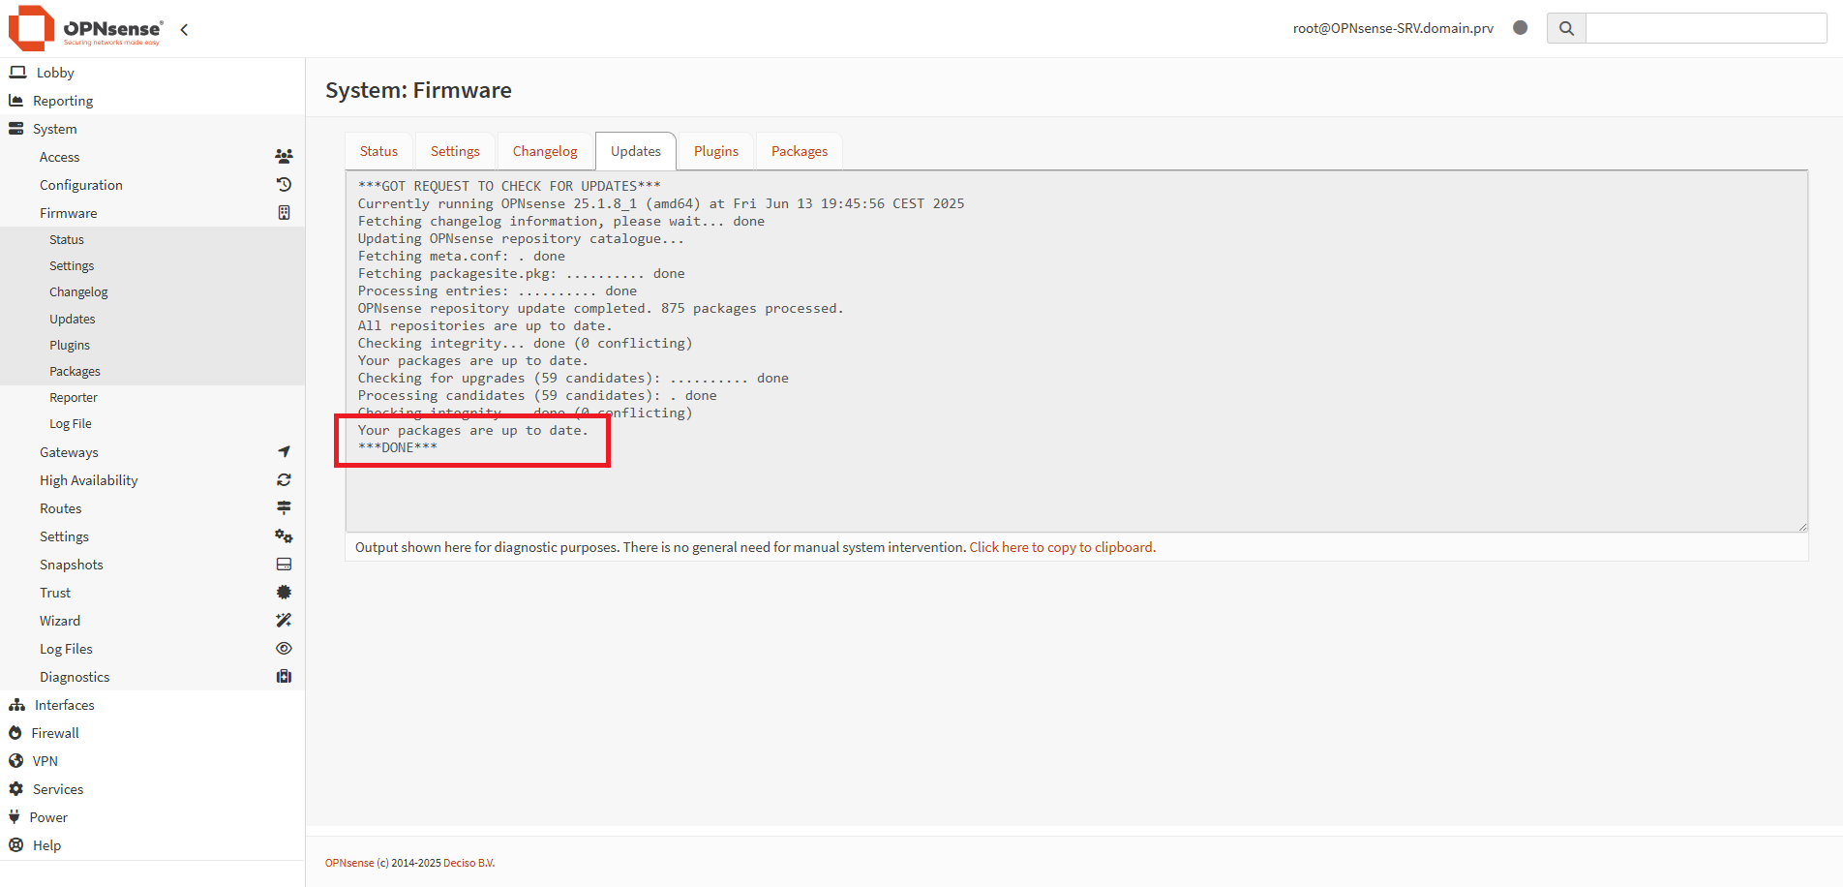Screen dimensions: 1843x887
Task: Click the search magnifier icon
Action: pos(1566,28)
